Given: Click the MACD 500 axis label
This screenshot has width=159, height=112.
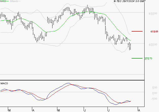Looking at the screenshot, I should [155, 88].
